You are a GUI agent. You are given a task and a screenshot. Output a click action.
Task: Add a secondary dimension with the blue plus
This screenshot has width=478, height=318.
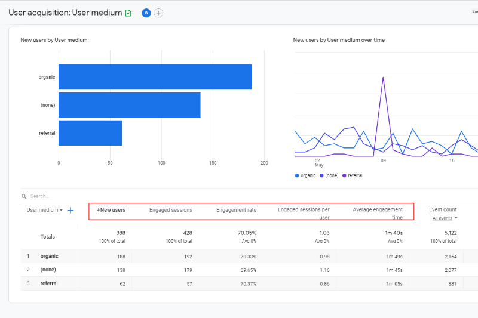point(71,210)
